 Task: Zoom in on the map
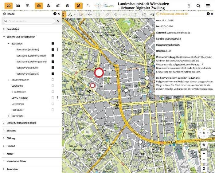[204, 153]
